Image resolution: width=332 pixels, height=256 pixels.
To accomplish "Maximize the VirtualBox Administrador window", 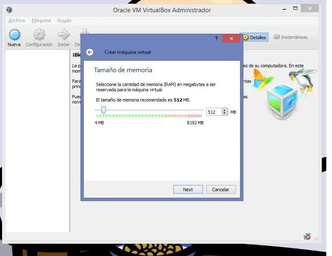I will [x=295, y=9].
